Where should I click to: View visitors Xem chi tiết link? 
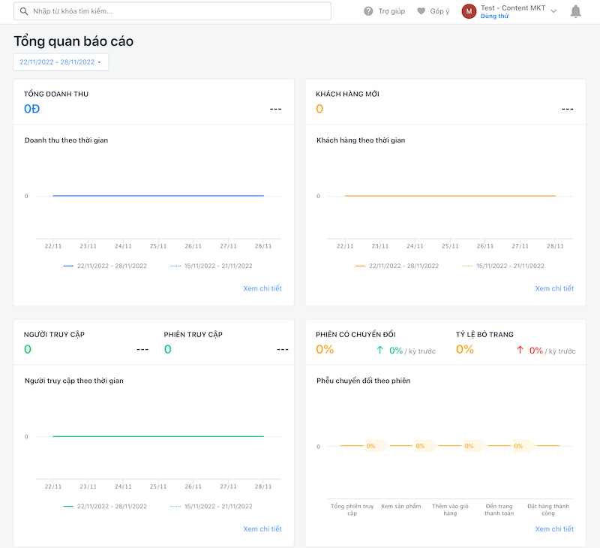(262, 528)
